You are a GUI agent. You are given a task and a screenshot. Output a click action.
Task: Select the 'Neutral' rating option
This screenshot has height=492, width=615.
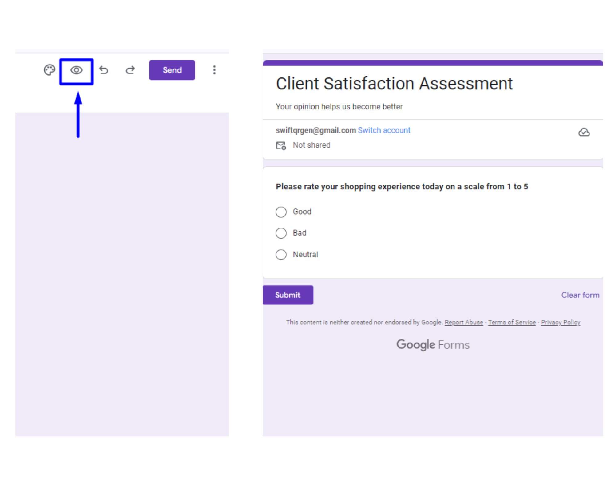281,255
